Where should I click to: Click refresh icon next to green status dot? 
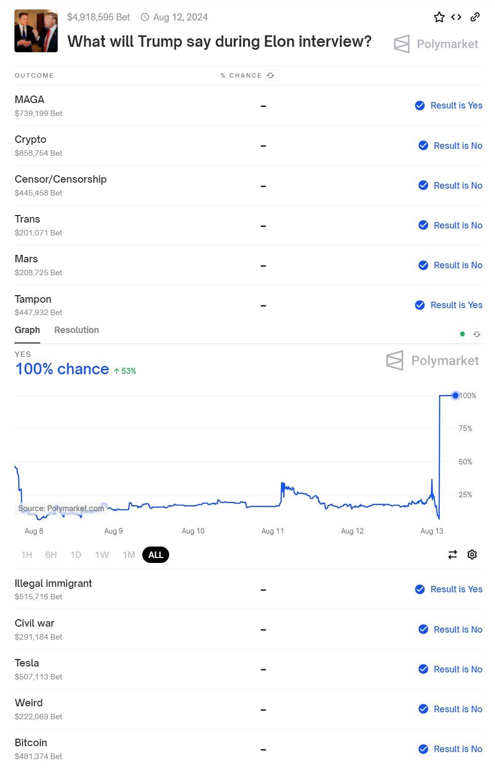click(477, 334)
